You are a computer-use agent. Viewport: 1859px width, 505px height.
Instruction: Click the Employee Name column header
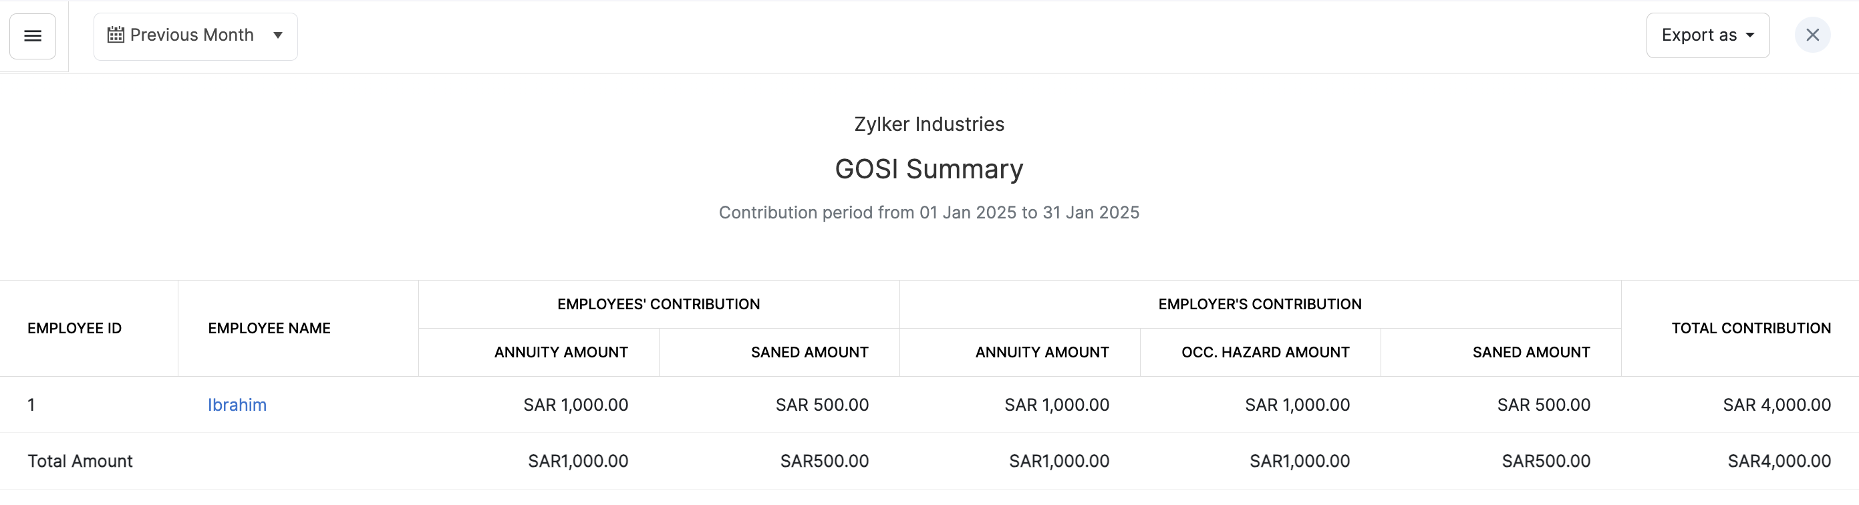(x=269, y=328)
